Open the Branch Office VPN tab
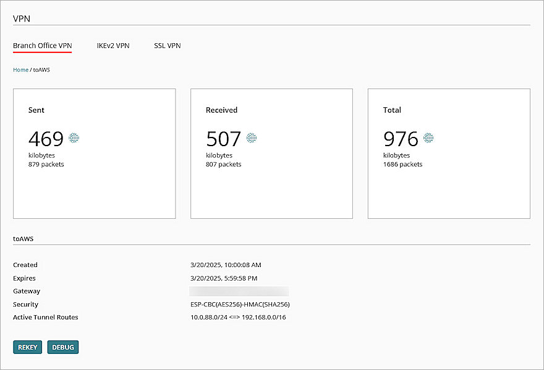This screenshot has width=544, height=370. 41,46
